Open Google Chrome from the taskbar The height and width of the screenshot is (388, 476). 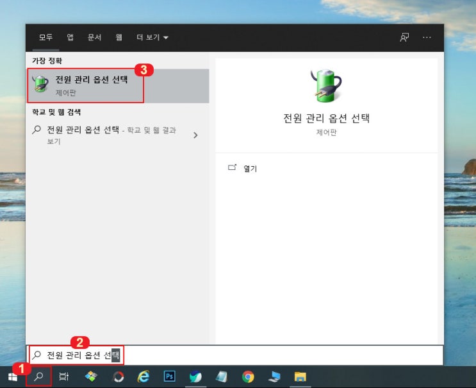point(248,377)
